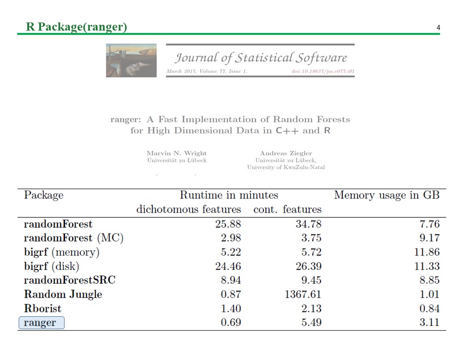
Task: Select the "randomForestSRC" row label
Action: 70,280
